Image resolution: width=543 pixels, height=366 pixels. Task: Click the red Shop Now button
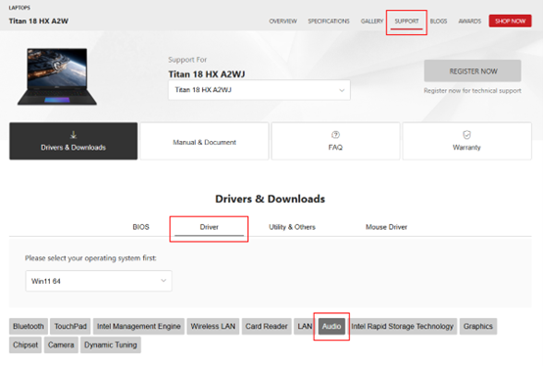click(510, 21)
